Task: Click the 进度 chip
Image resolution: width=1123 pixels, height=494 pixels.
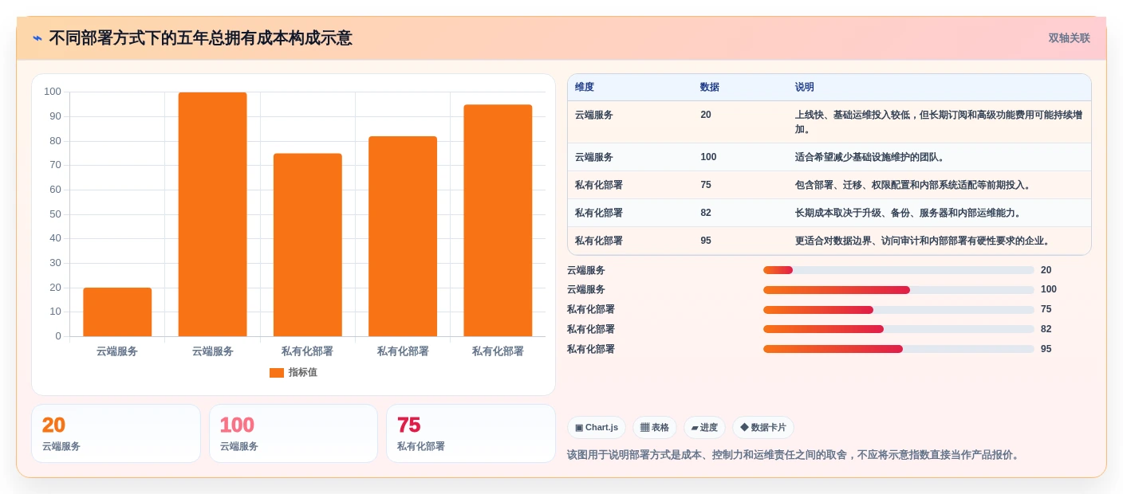Action: pyautogui.click(x=704, y=427)
